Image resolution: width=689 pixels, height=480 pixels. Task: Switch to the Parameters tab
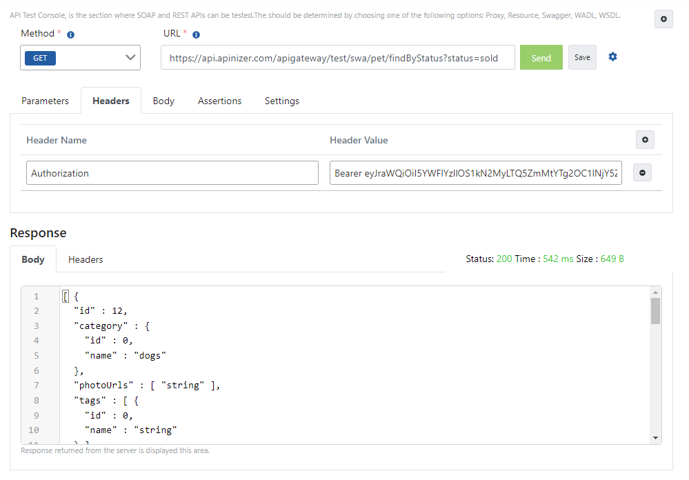pos(46,101)
